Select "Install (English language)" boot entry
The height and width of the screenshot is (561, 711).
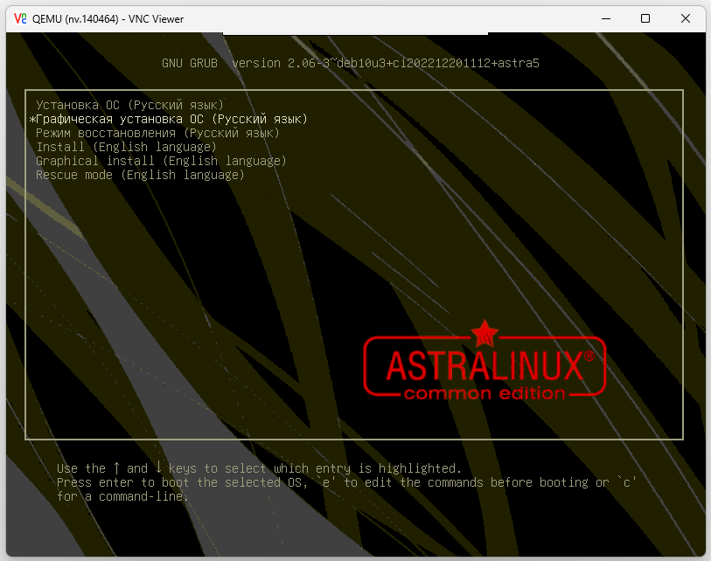(126, 147)
